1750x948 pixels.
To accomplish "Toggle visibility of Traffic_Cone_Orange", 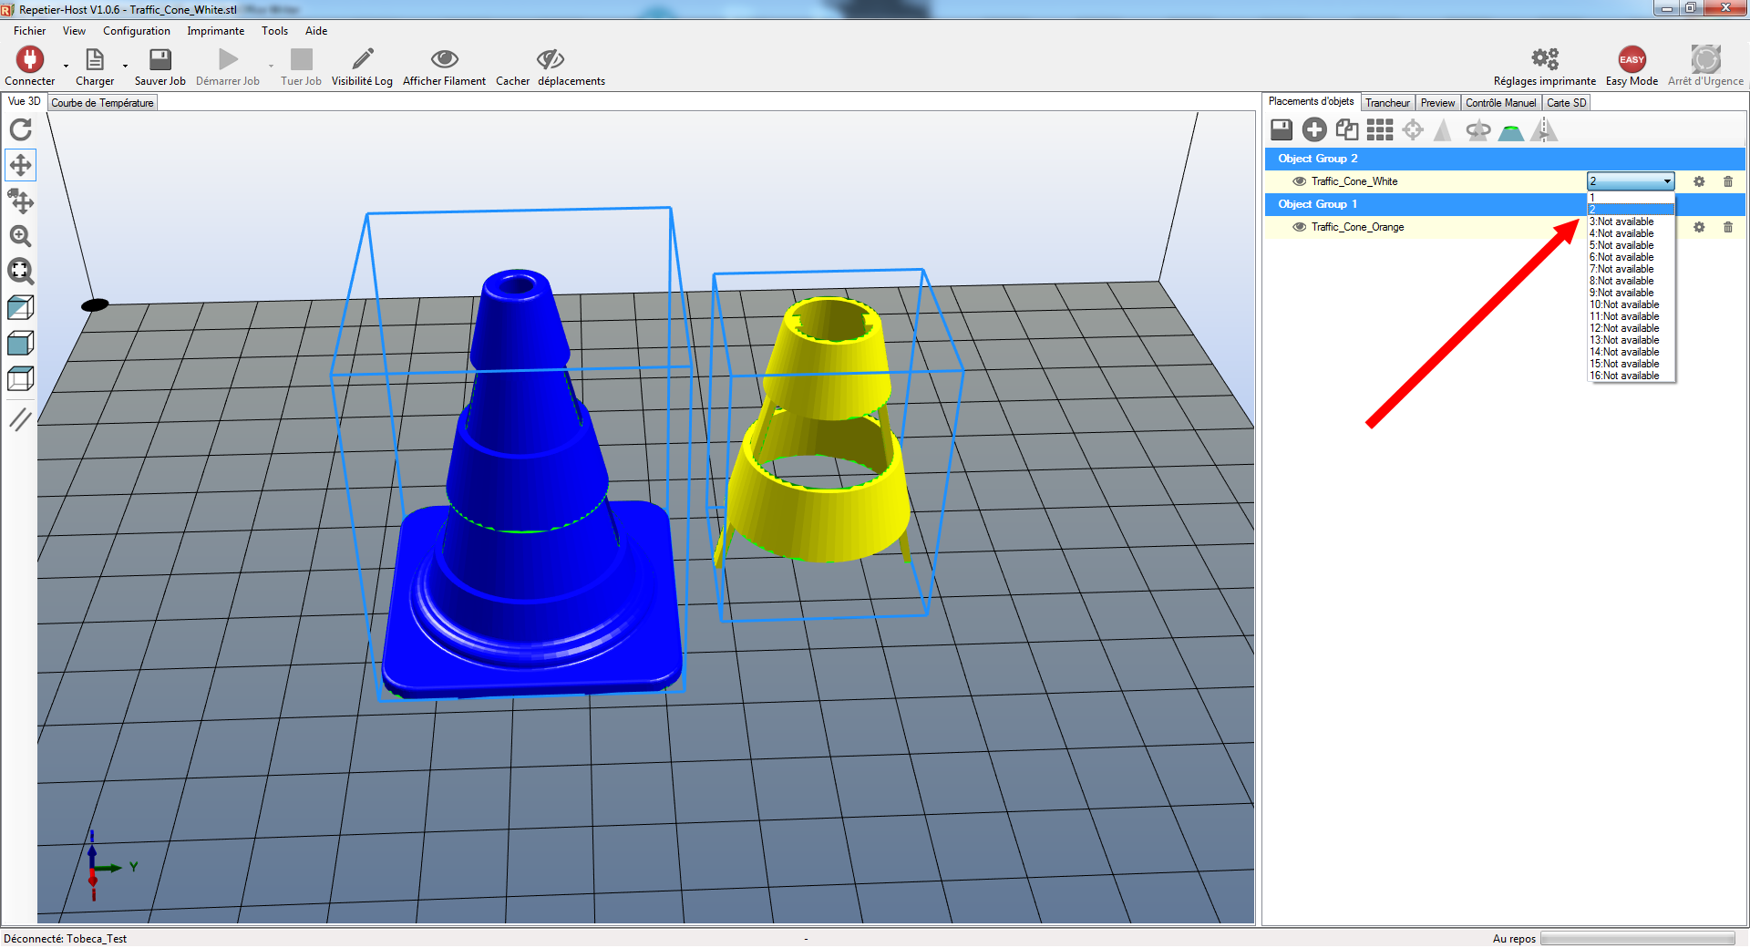I will (x=1299, y=227).
